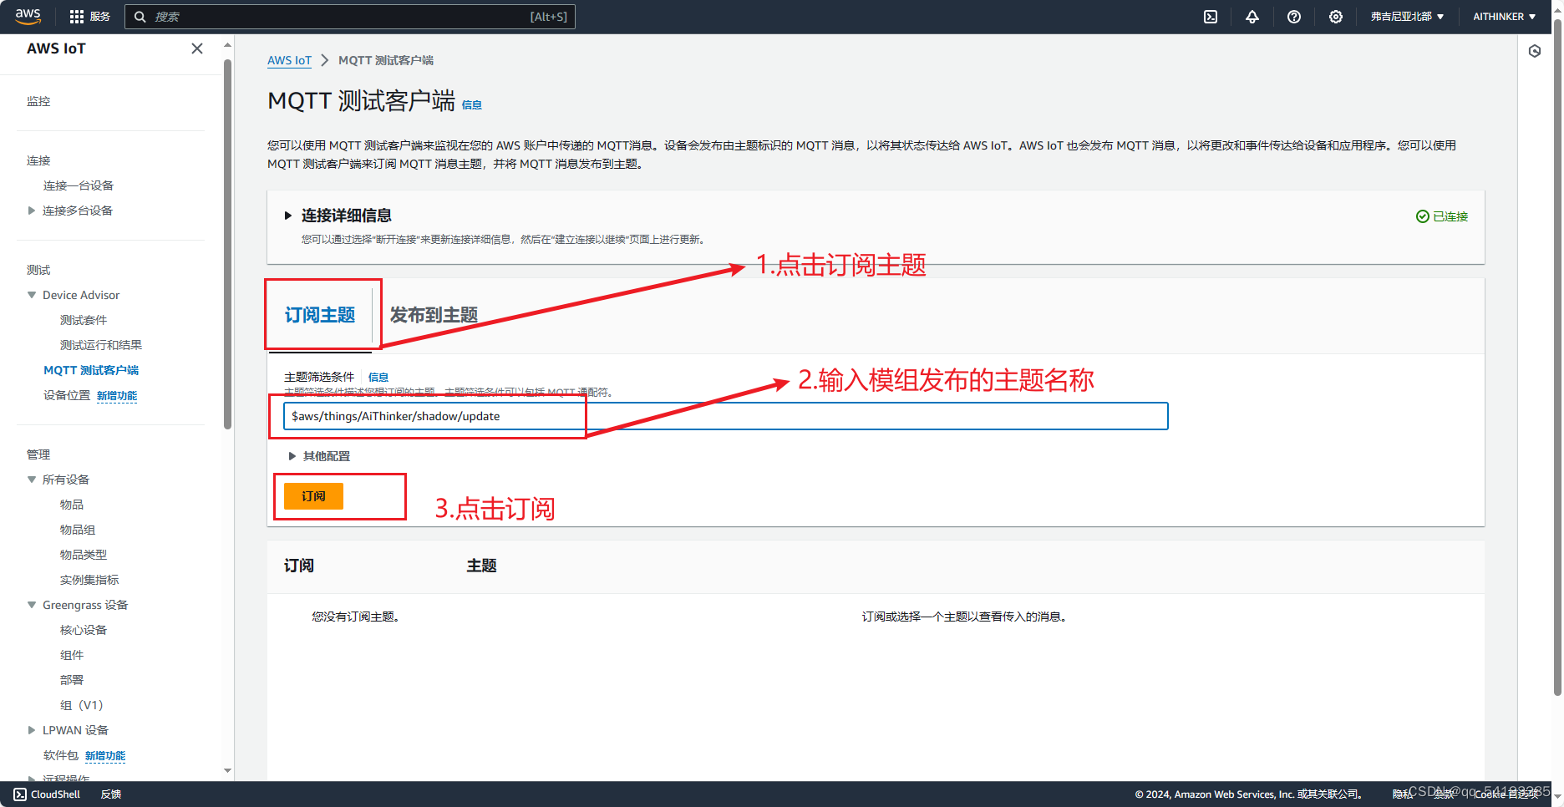Click the 服务 menu label

click(x=100, y=17)
